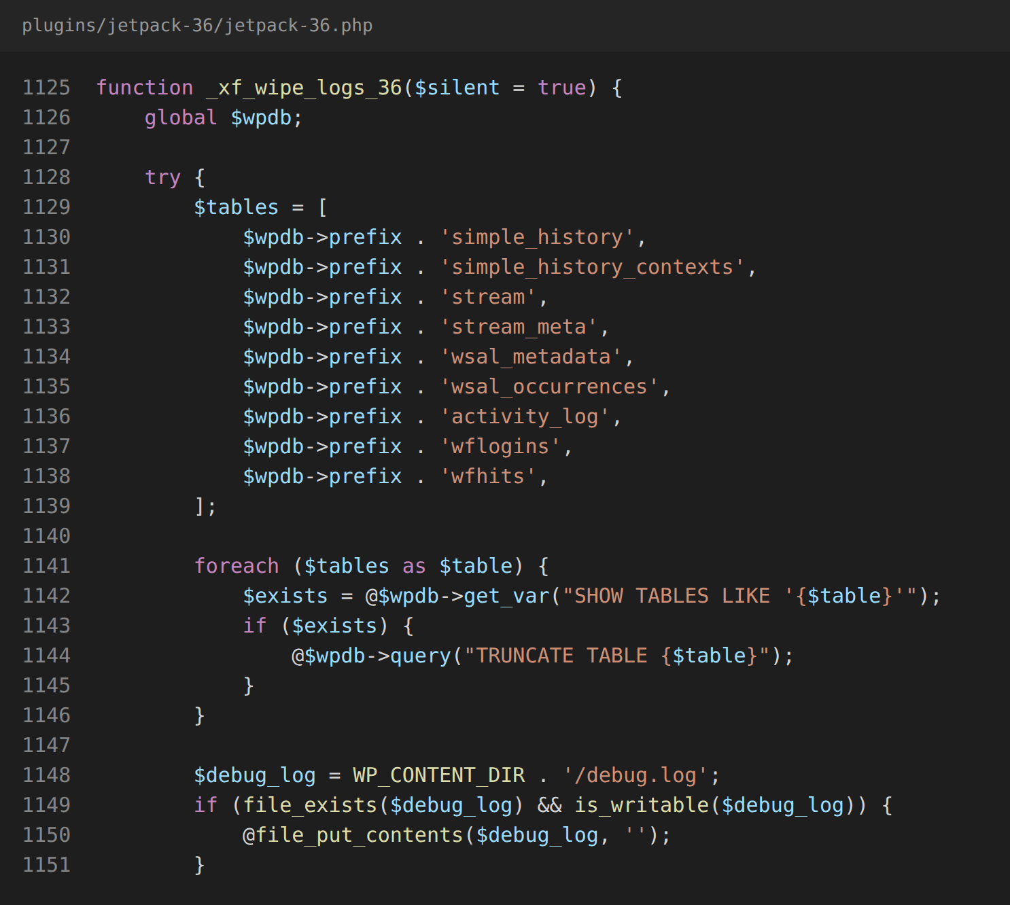Click line number 1140 in the gutter
Image resolution: width=1010 pixels, height=905 pixels.
(x=46, y=536)
